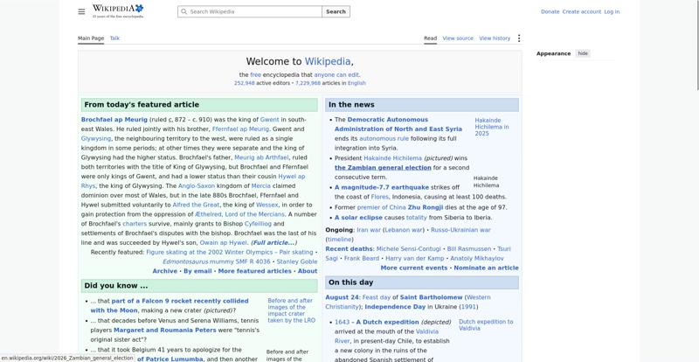This screenshot has height=362, width=699.
Task: Click the search magnifier icon in search box
Action: 183,11
